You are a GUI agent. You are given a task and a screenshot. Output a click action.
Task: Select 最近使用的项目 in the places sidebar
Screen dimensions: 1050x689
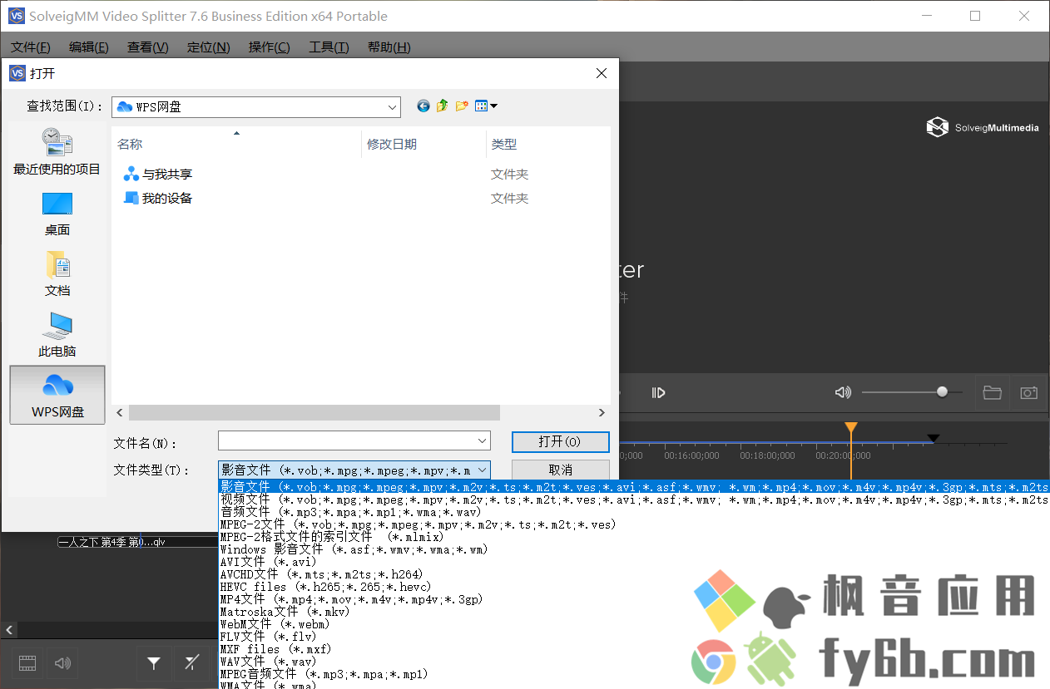point(57,151)
